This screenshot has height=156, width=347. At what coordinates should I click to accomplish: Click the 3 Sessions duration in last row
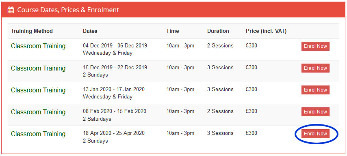click(x=220, y=133)
